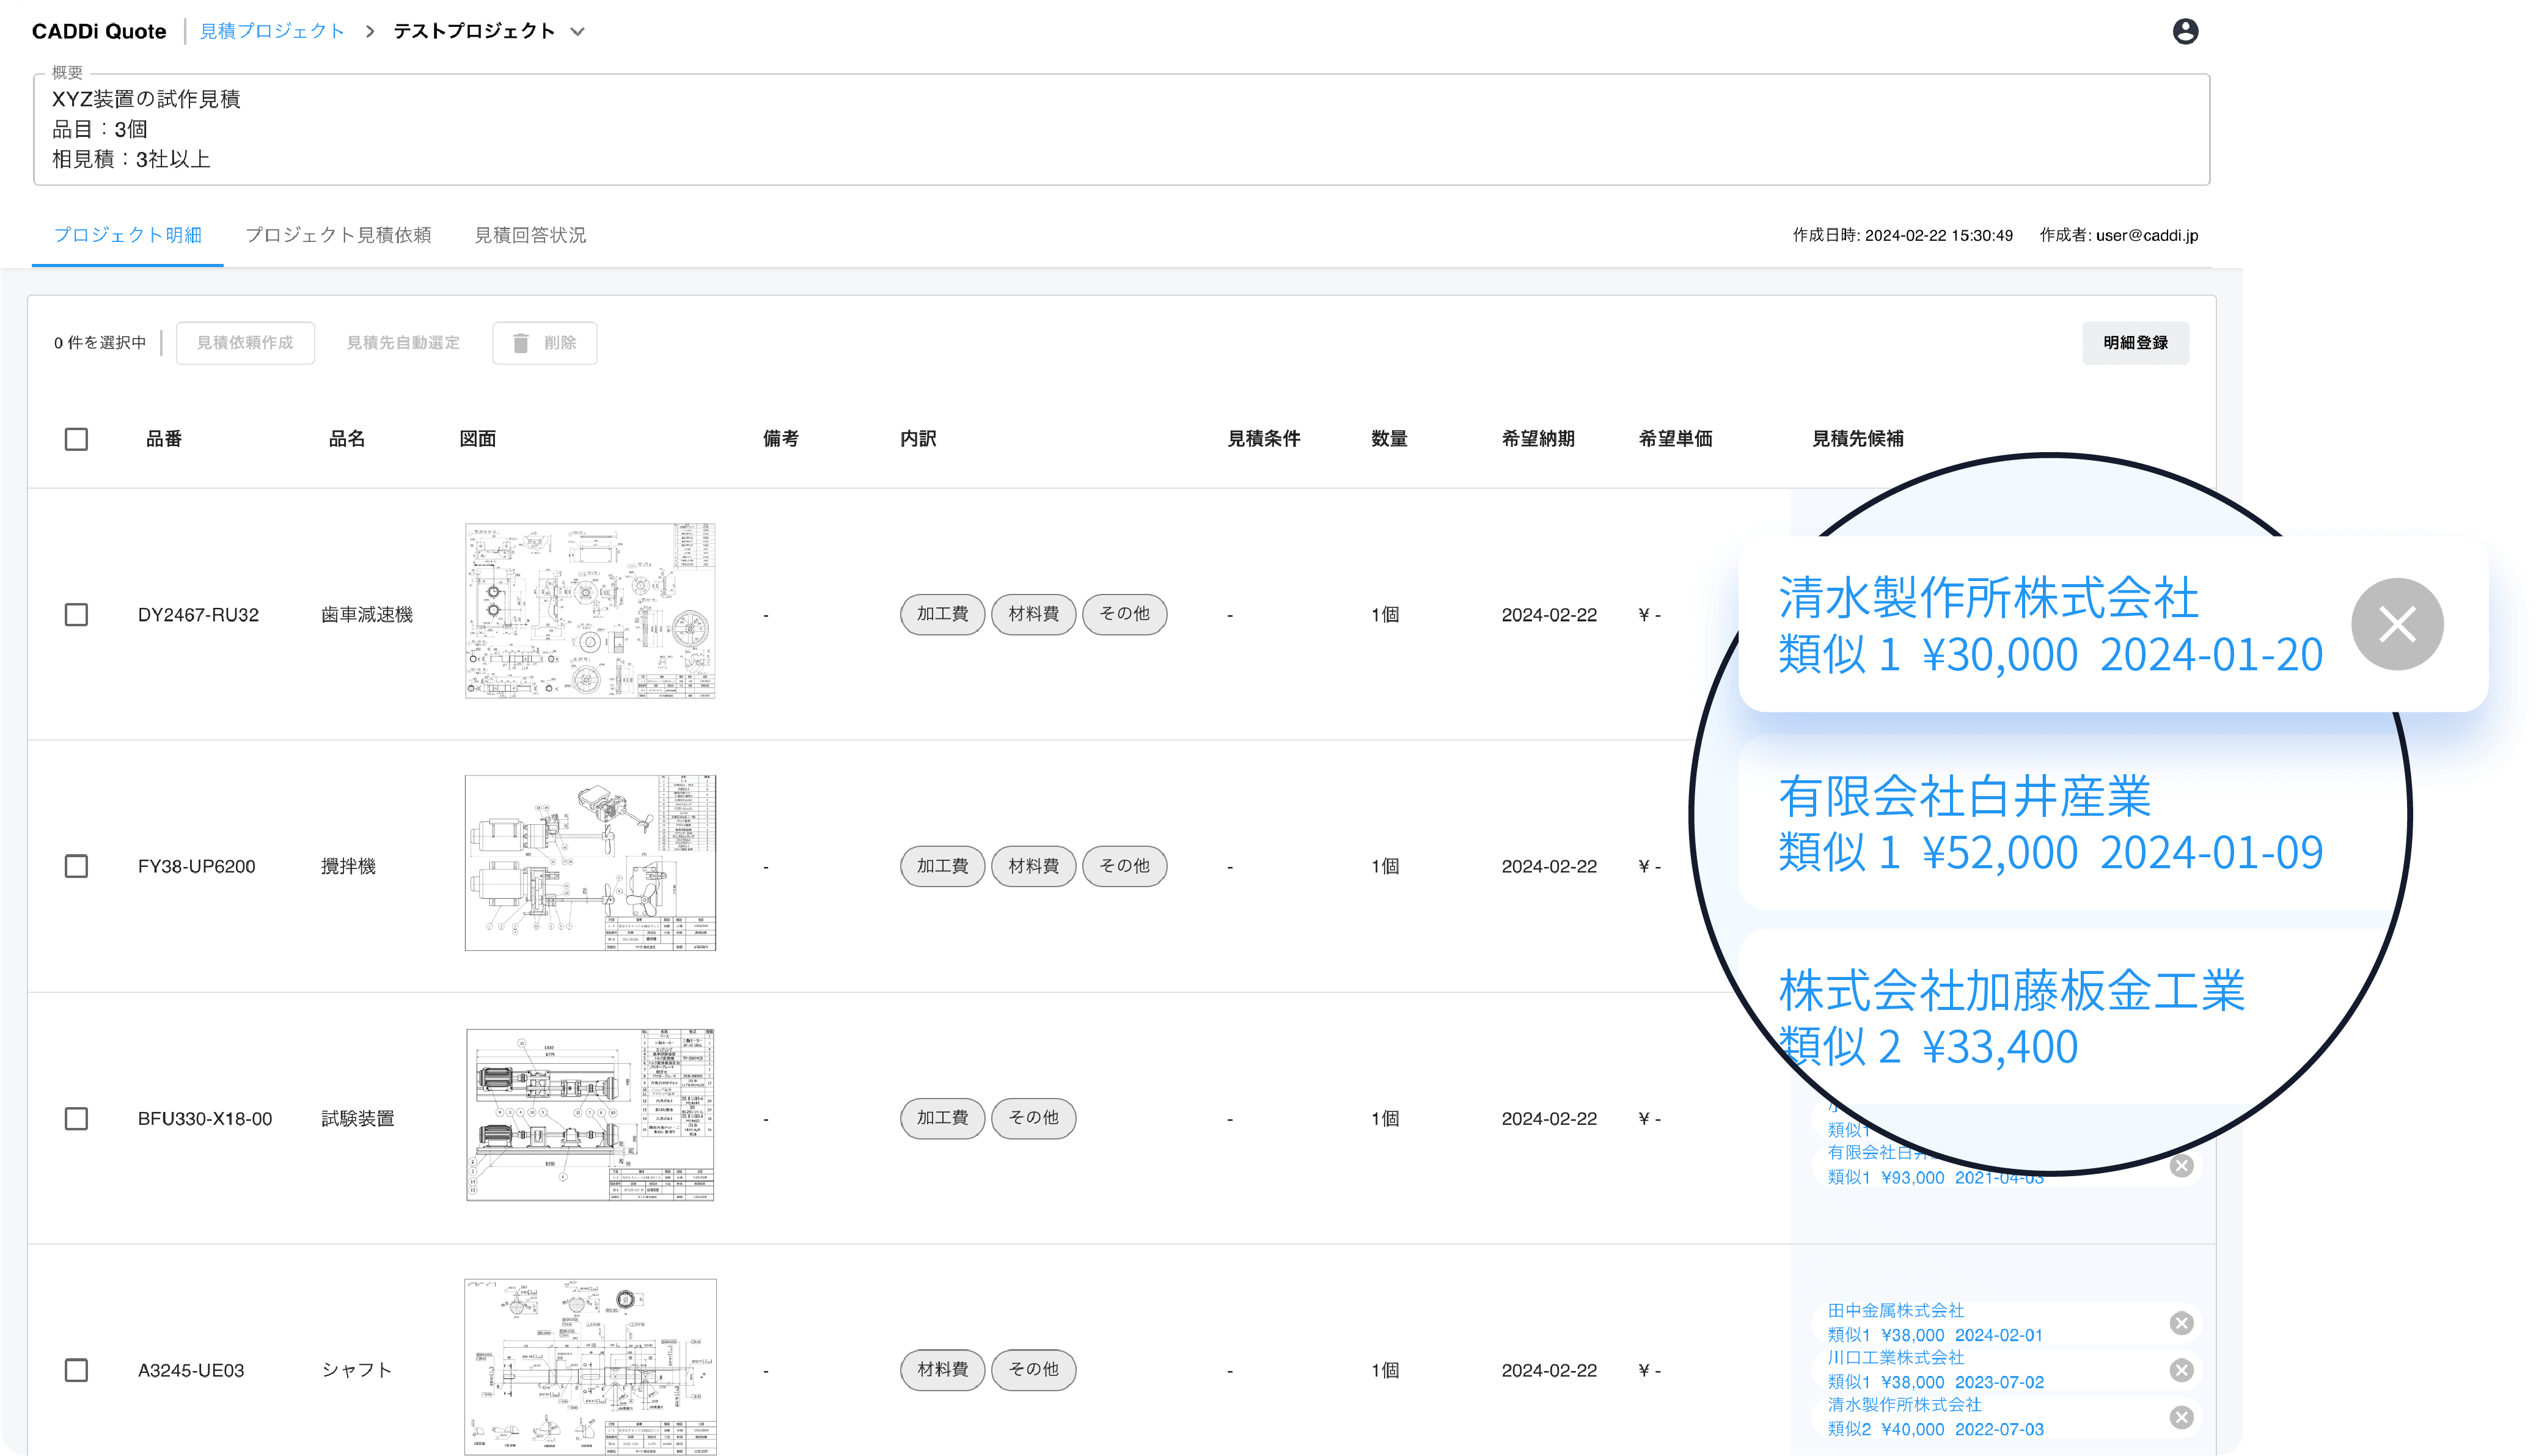Click 加工費 chip in 歯車減速機 row
2536x1456 pixels.
(942, 614)
